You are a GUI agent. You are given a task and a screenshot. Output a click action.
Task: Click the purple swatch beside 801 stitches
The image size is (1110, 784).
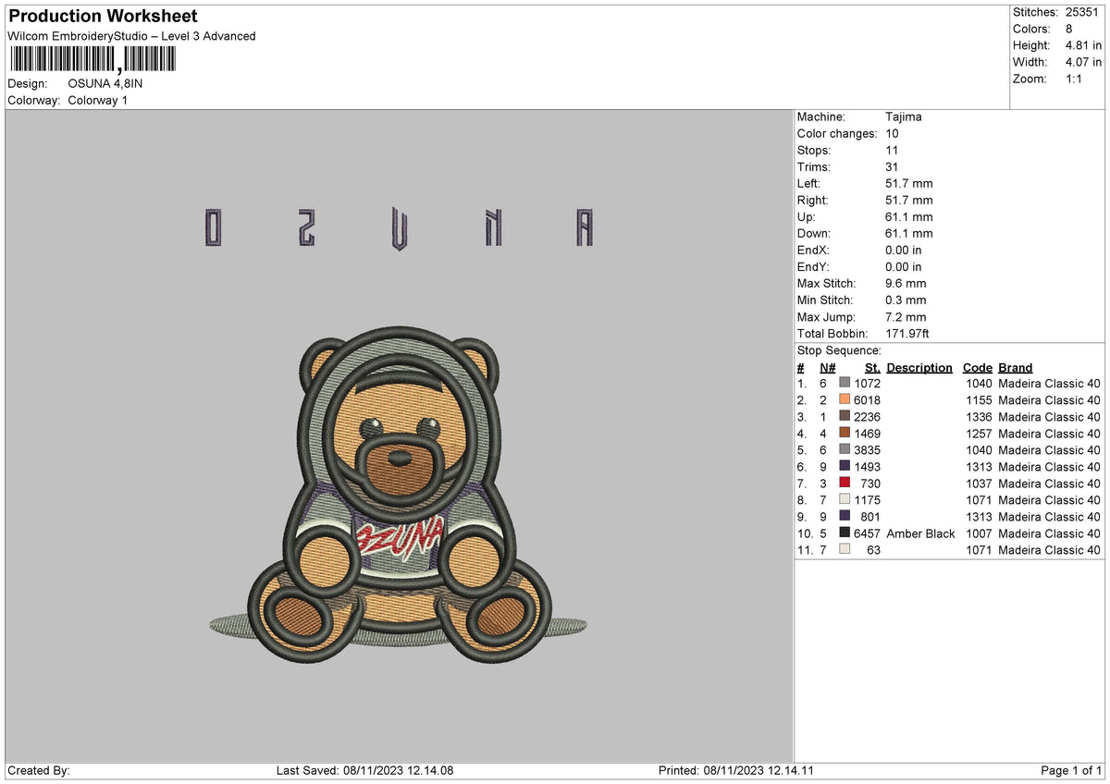pos(844,517)
